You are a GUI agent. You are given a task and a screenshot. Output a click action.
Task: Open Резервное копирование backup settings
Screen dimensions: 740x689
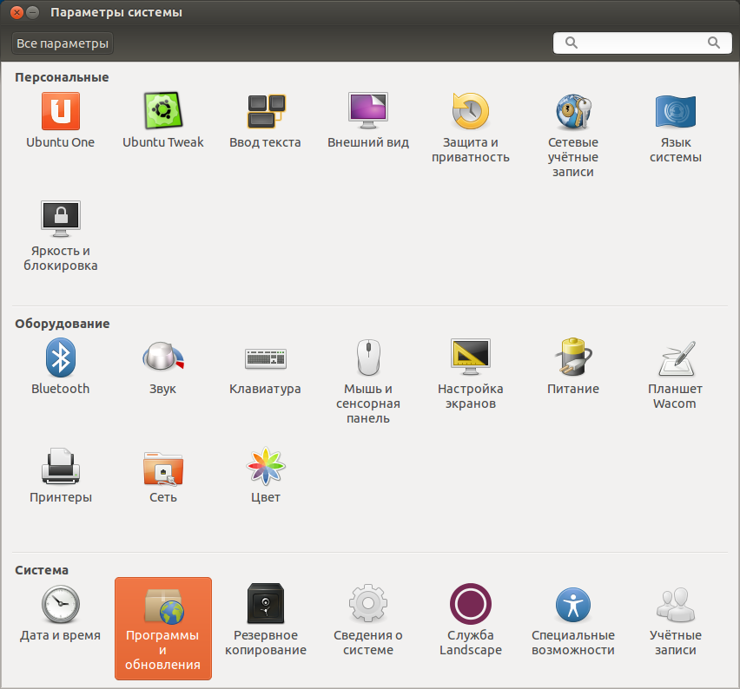point(265,620)
